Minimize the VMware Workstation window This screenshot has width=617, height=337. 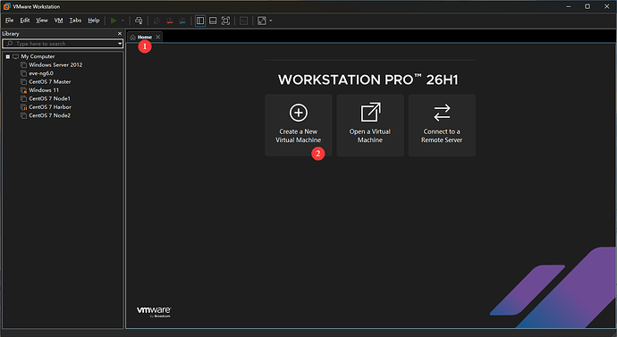569,6
